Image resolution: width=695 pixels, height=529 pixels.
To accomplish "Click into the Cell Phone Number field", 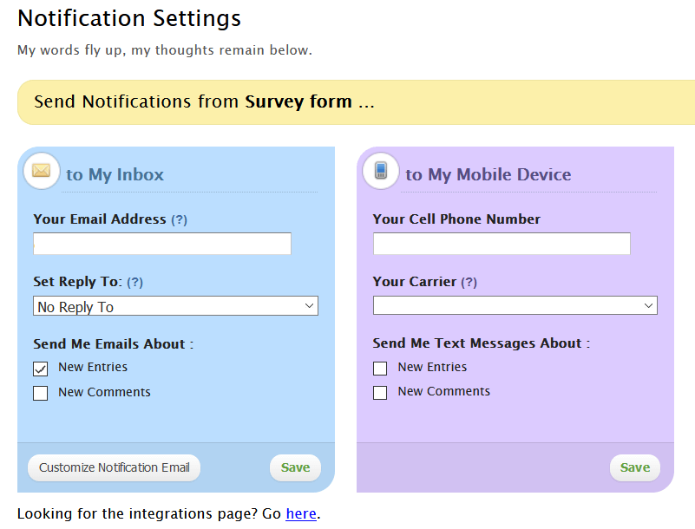I will (x=502, y=244).
